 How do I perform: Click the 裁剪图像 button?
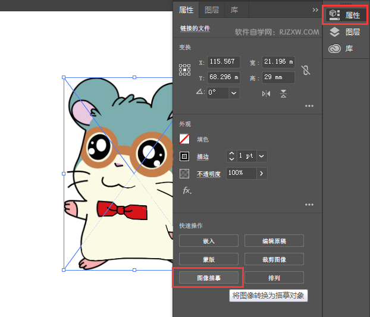(274, 259)
